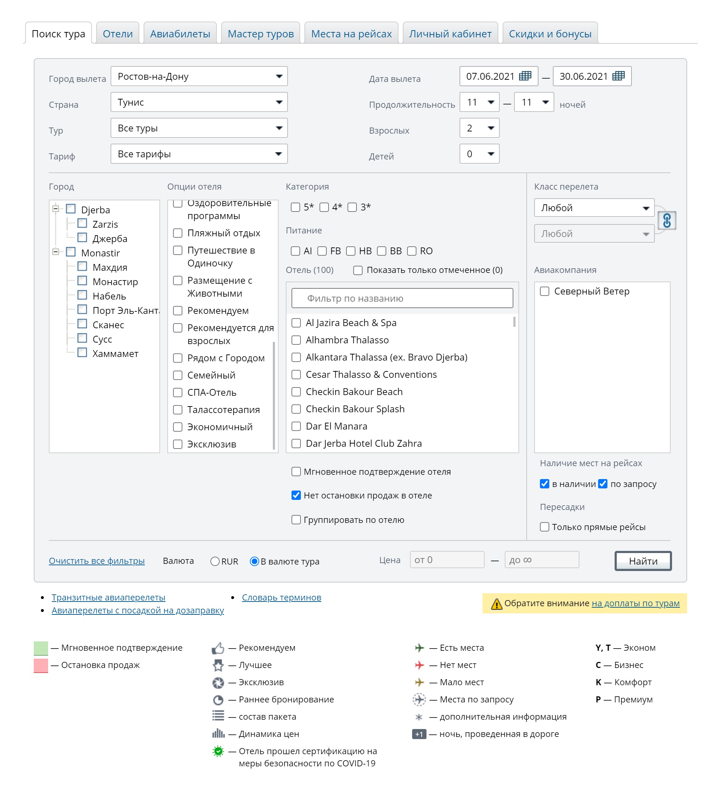The height and width of the screenshot is (803, 718).
Task: Open the Взрослых count dropdown
Action: tap(479, 128)
